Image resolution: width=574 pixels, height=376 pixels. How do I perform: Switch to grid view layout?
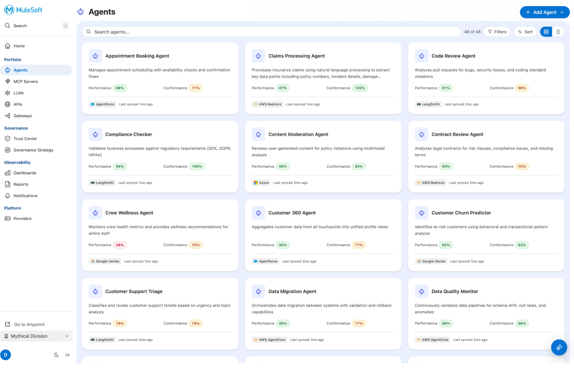click(546, 32)
